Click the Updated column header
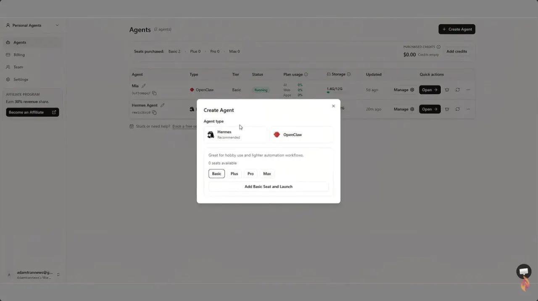The height and width of the screenshot is (301, 538). coord(374,74)
